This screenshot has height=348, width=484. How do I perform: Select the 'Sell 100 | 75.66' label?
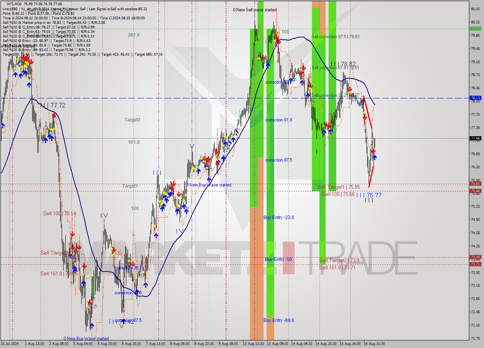point(338,194)
